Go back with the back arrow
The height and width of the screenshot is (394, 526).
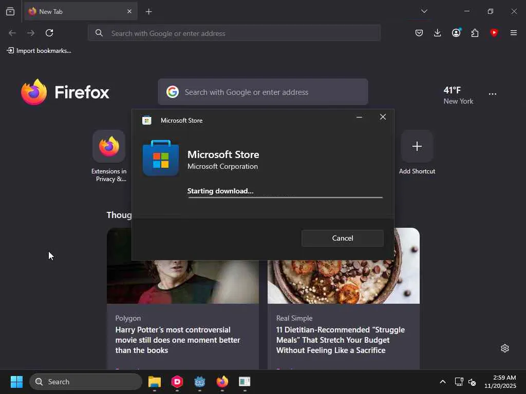(x=12, y=33)
